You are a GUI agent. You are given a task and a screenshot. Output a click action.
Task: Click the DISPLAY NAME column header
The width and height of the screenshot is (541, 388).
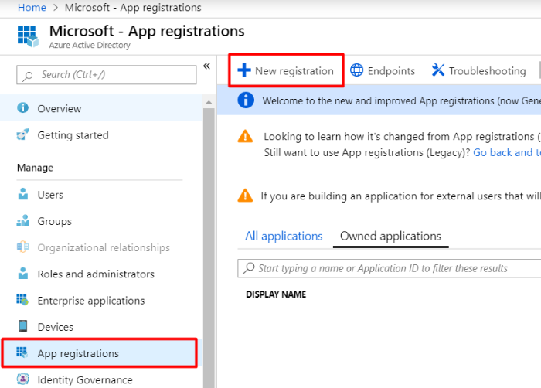(276, 294)
